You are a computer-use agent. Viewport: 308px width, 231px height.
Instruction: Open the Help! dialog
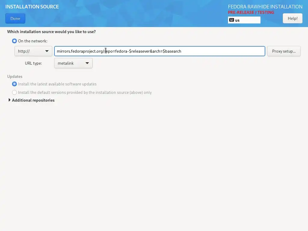click(292, 18)
